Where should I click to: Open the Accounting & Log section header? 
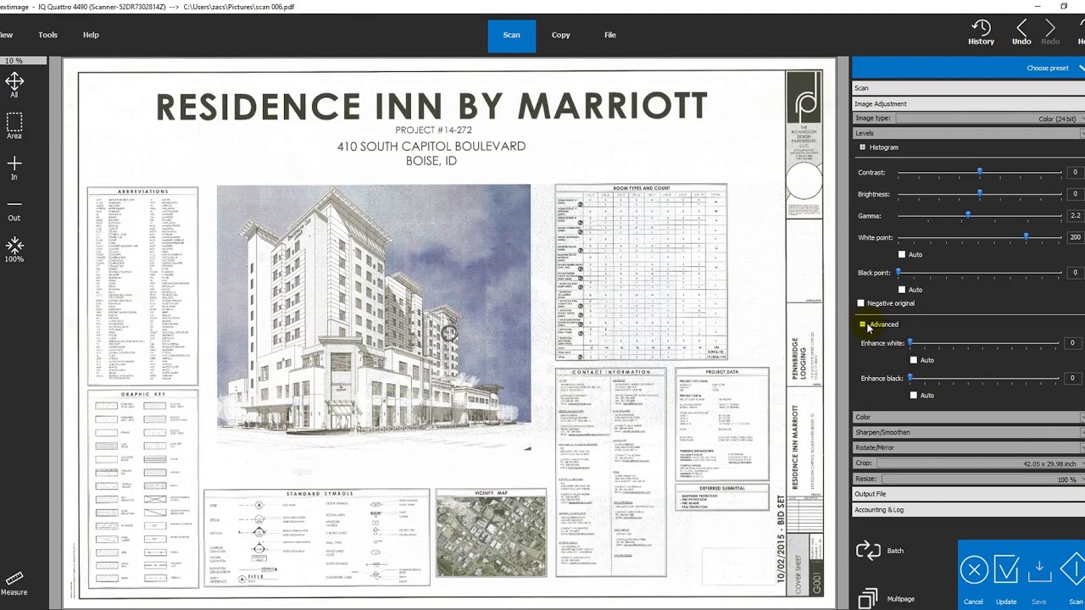[969, 510]
